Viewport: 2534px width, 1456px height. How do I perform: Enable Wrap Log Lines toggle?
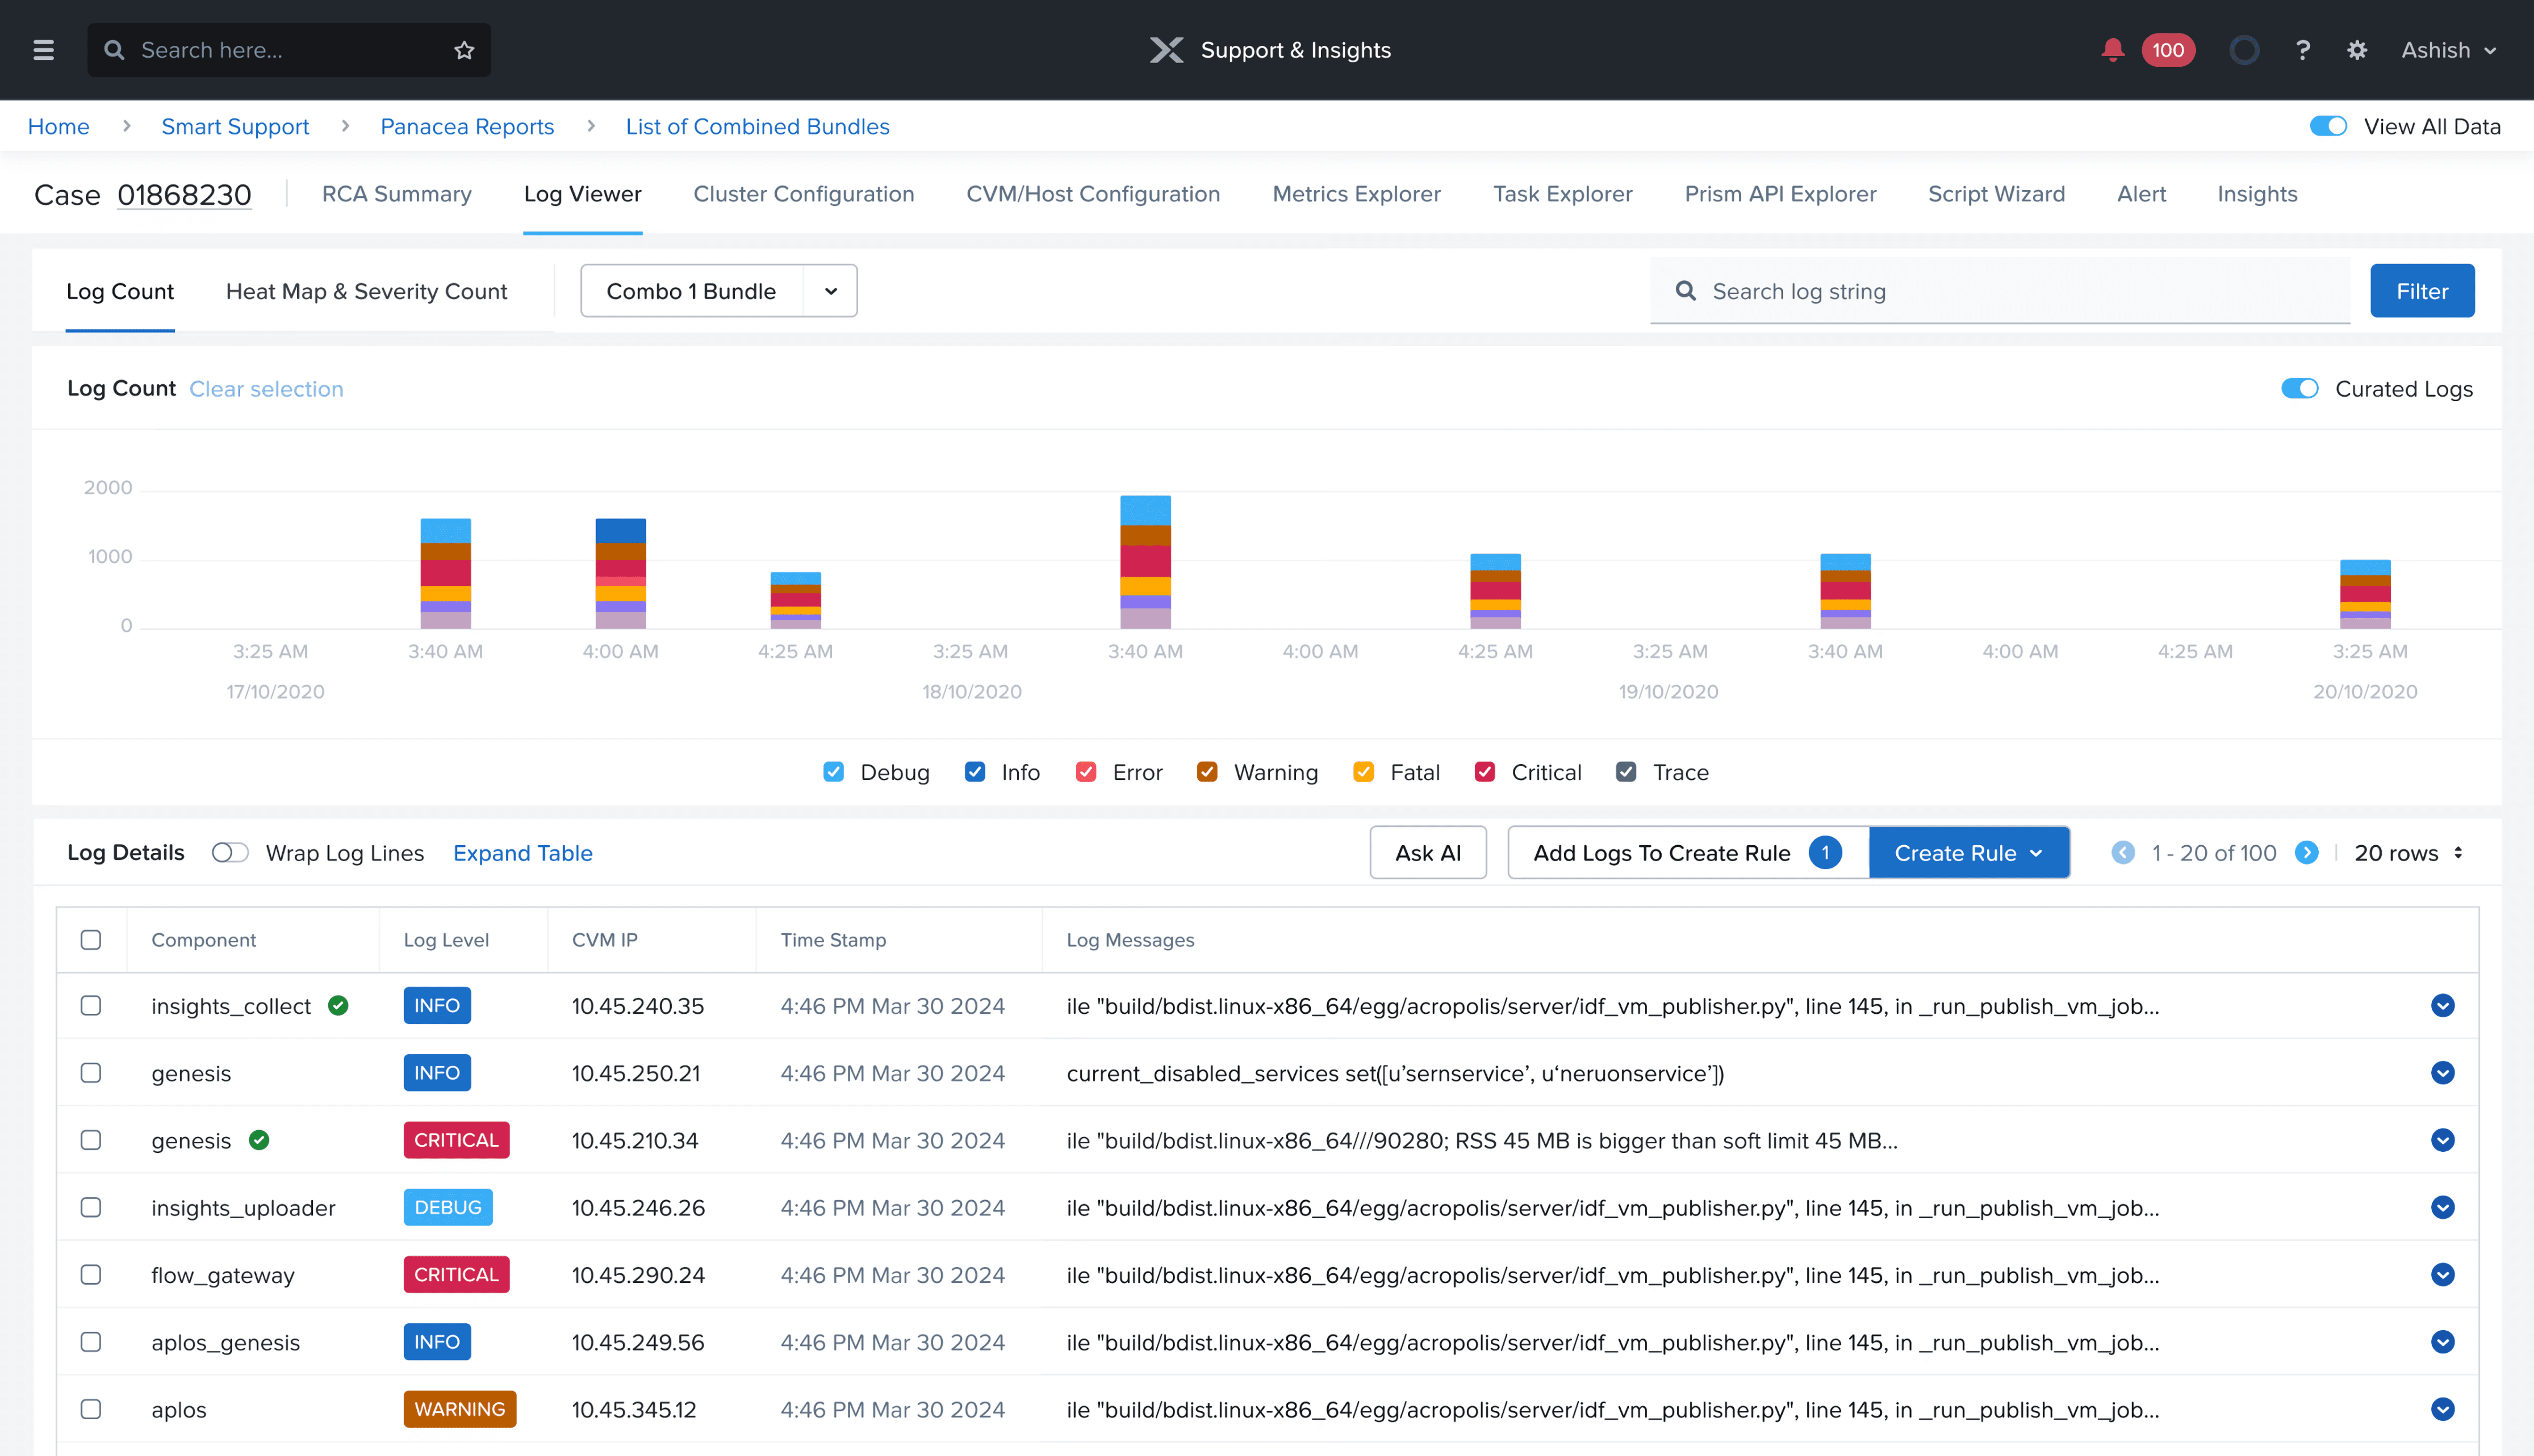coord(230,853)
